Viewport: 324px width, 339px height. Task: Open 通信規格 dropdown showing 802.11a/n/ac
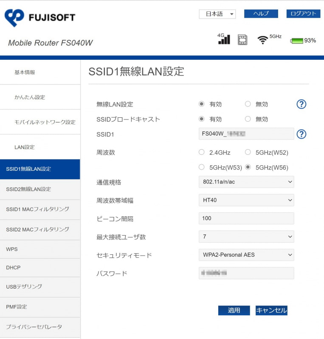(x=246, y=182)
